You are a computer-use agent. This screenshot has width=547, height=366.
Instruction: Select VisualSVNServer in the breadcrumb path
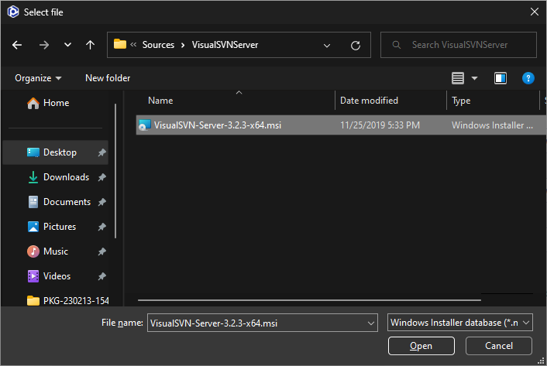coord(225,45)
